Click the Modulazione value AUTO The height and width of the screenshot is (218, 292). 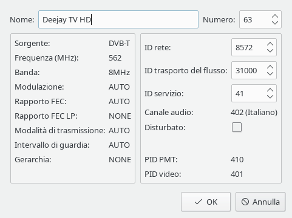(x=119, y=87)
